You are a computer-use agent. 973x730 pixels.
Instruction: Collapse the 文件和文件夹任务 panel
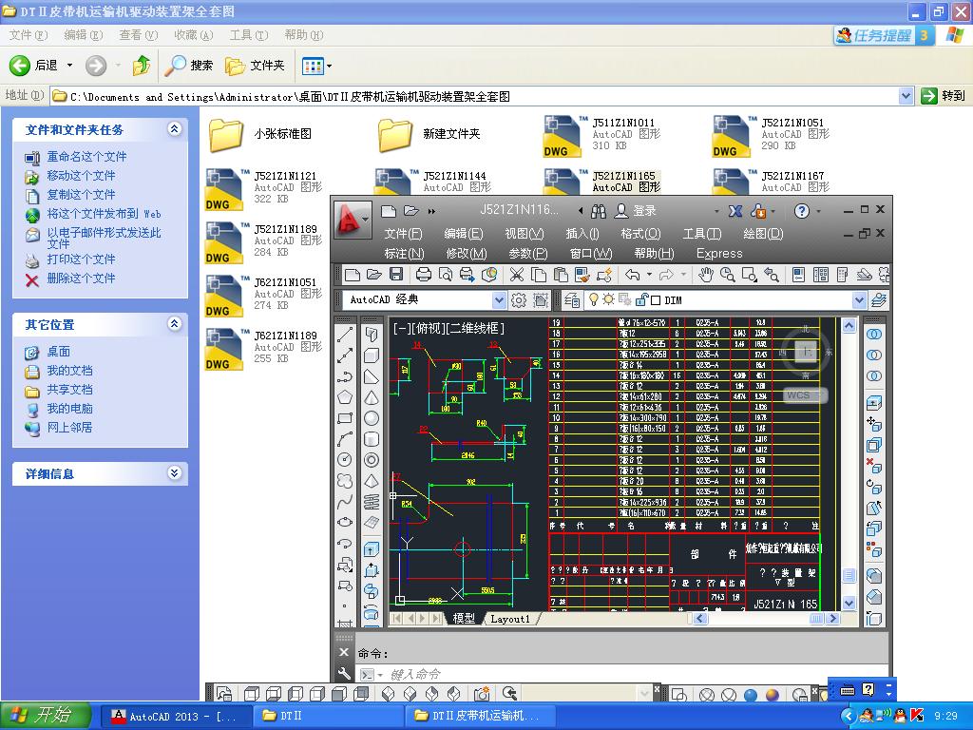[175, 129]
